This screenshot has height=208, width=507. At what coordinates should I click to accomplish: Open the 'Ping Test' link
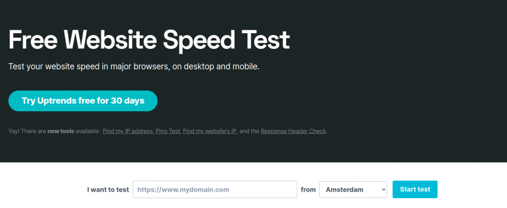pyautogui.click(x=167, y=131)
